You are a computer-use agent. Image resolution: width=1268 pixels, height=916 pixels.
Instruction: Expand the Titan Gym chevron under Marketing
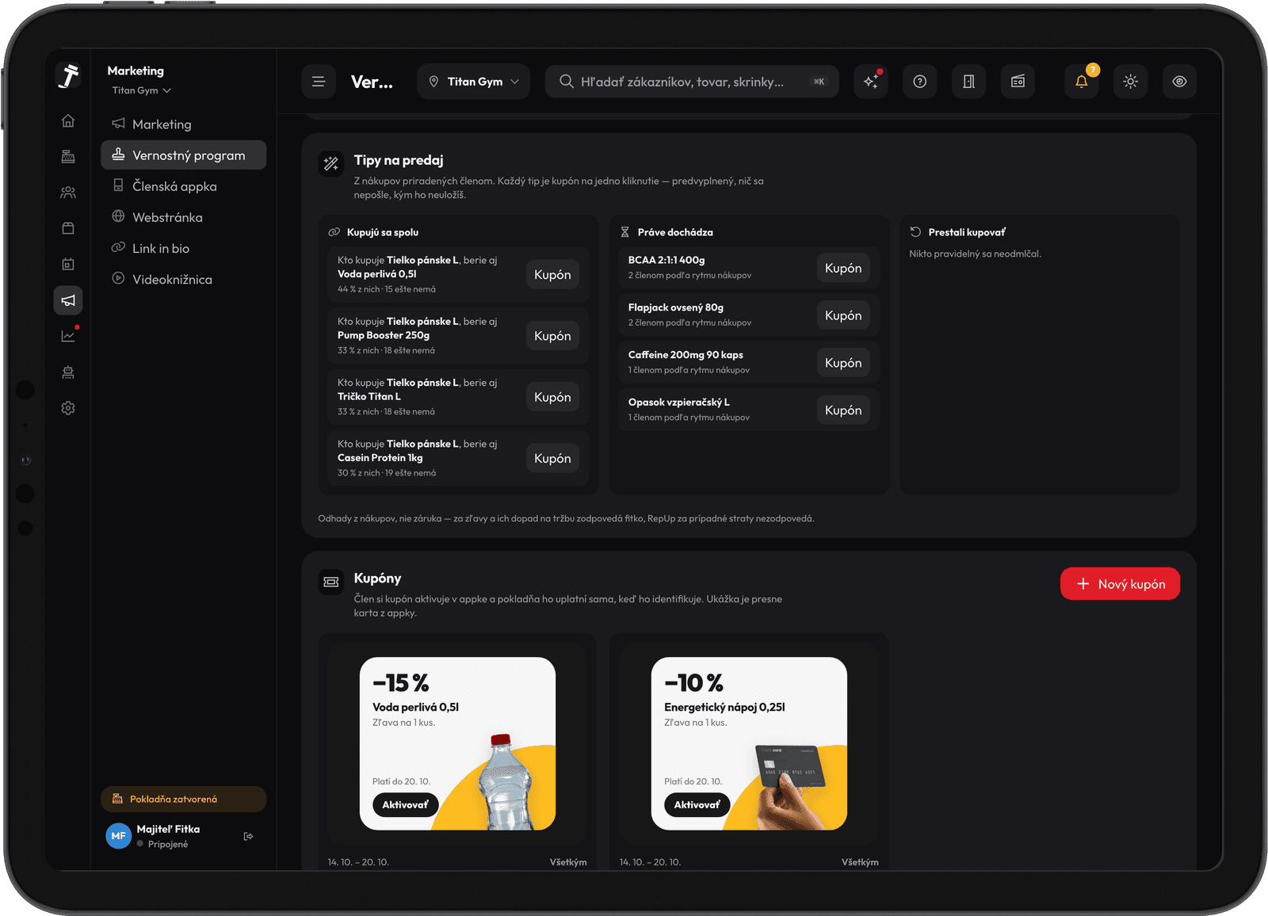point(141,90)
